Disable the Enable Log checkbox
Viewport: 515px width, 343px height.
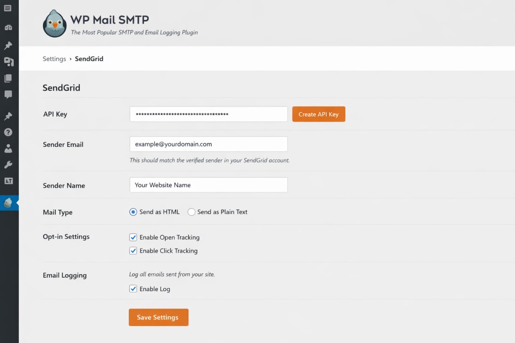click(x=133, y=289)
